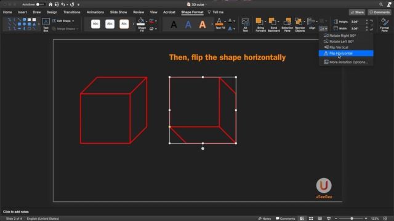
Task: Select Rotate Left 90° menu item
Action: (x=346, y=41)
